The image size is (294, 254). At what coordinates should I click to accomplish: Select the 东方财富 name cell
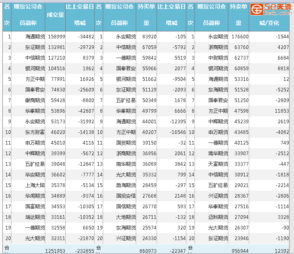(x=35, y=132)
